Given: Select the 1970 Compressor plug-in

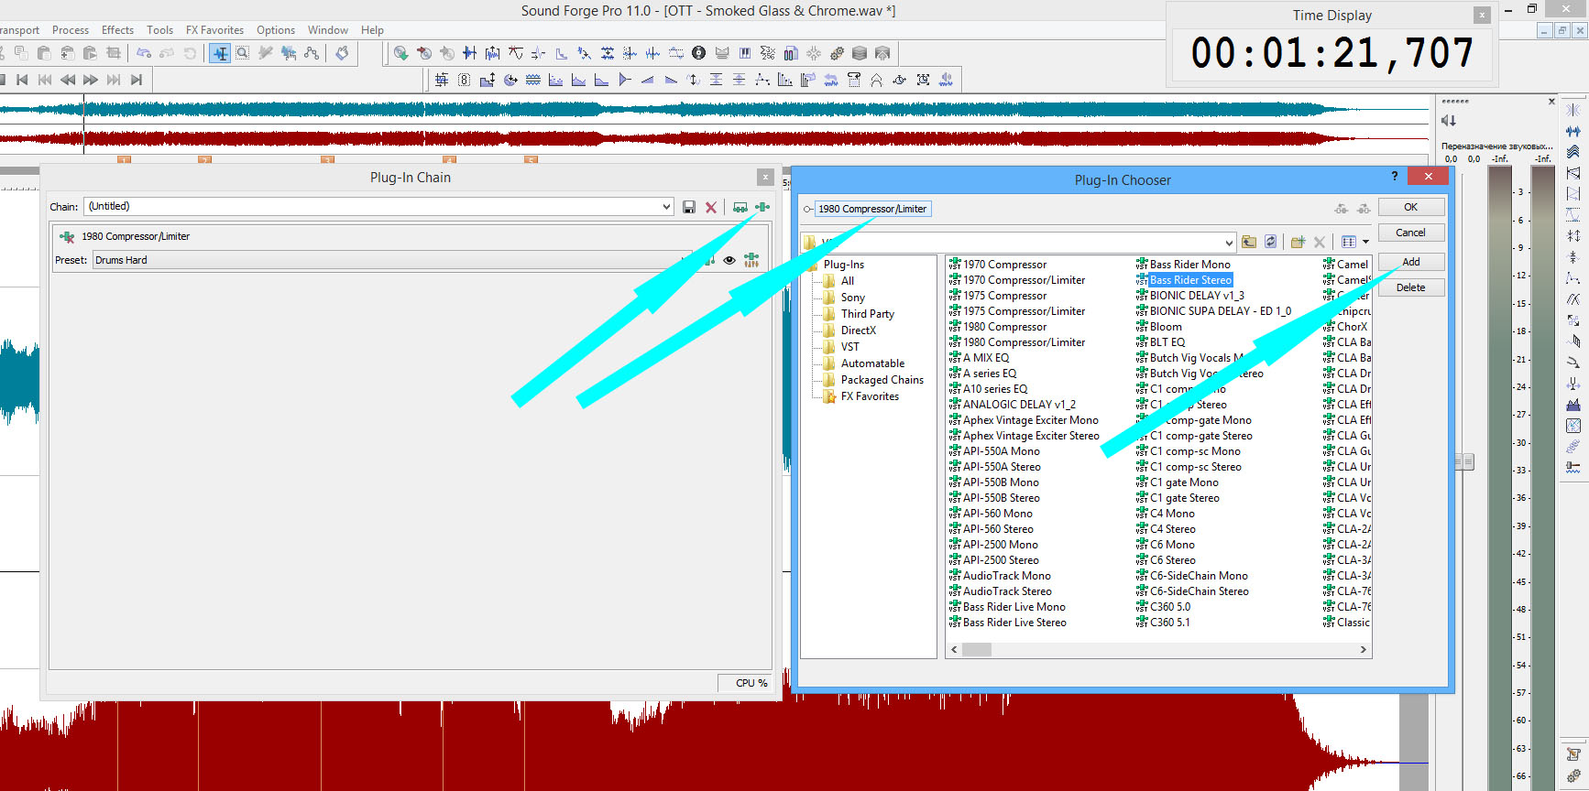Looking at the screenshot, I should tap(1004, 265).
